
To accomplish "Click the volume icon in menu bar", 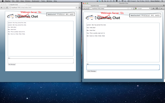I will tap(125, 1).
